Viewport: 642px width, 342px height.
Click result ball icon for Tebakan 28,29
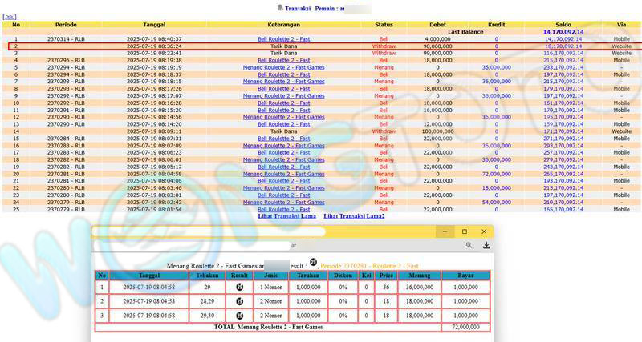(238, 301)
